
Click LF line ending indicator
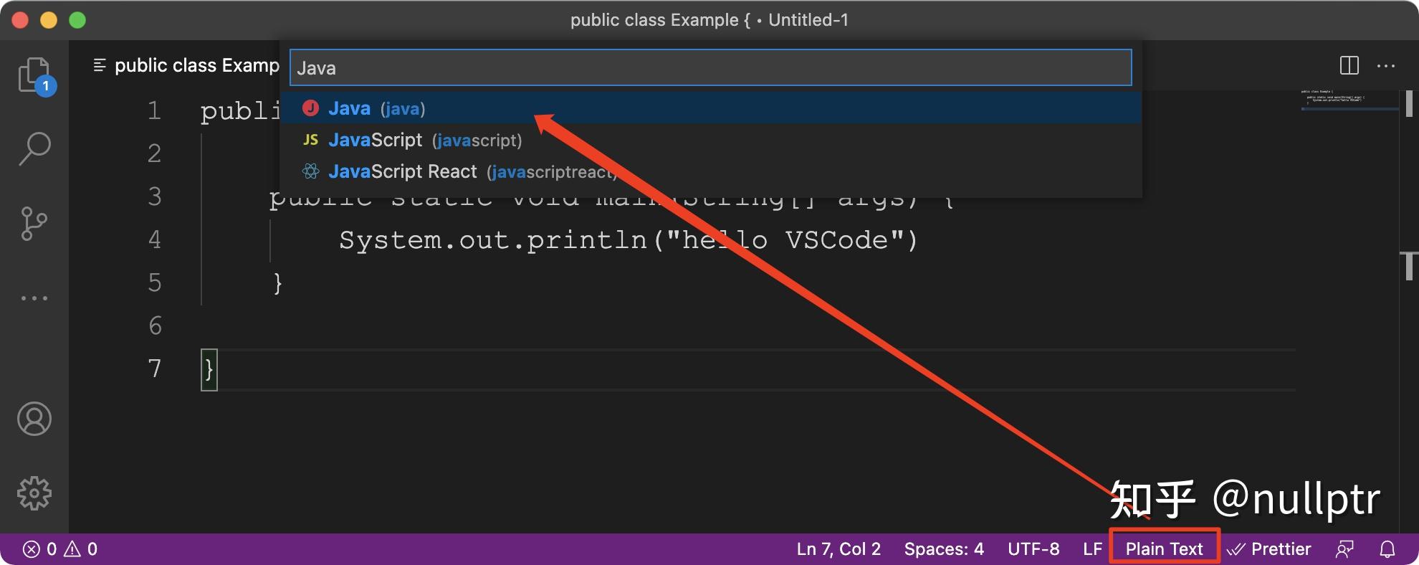[x=1092, y=549]
